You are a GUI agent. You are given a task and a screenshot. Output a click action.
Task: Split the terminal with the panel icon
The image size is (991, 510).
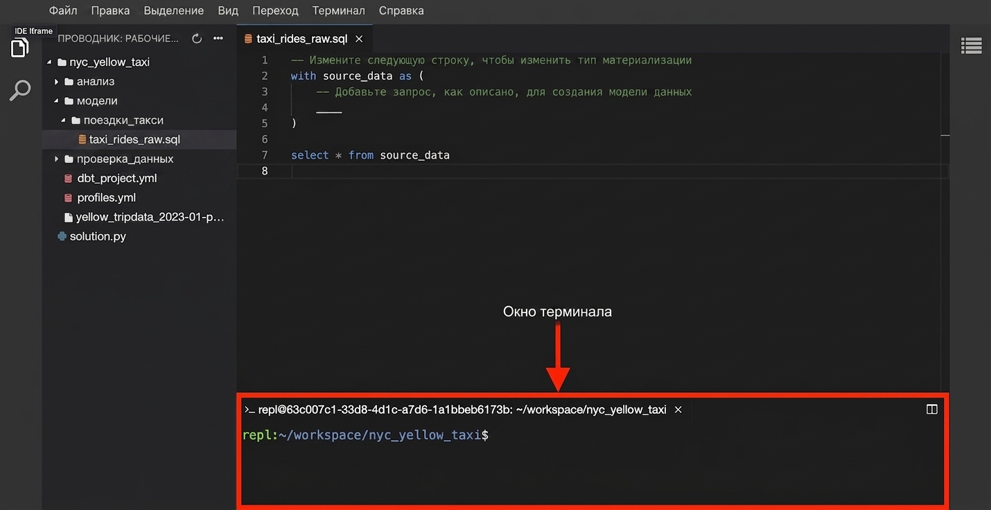[x=932, y=410]
